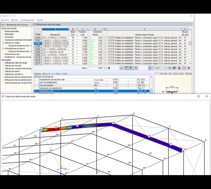
Task: Select the Coef. de amplificación row
Action: coord(92,82)
